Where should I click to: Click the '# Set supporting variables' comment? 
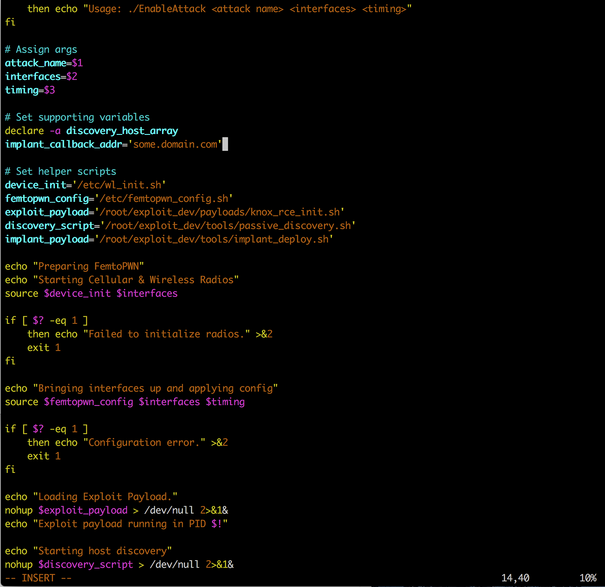pos(77,117)
